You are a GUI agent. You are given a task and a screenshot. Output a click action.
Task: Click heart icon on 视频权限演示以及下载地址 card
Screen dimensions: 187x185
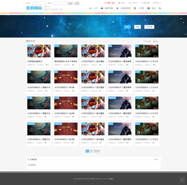point(73,65)
